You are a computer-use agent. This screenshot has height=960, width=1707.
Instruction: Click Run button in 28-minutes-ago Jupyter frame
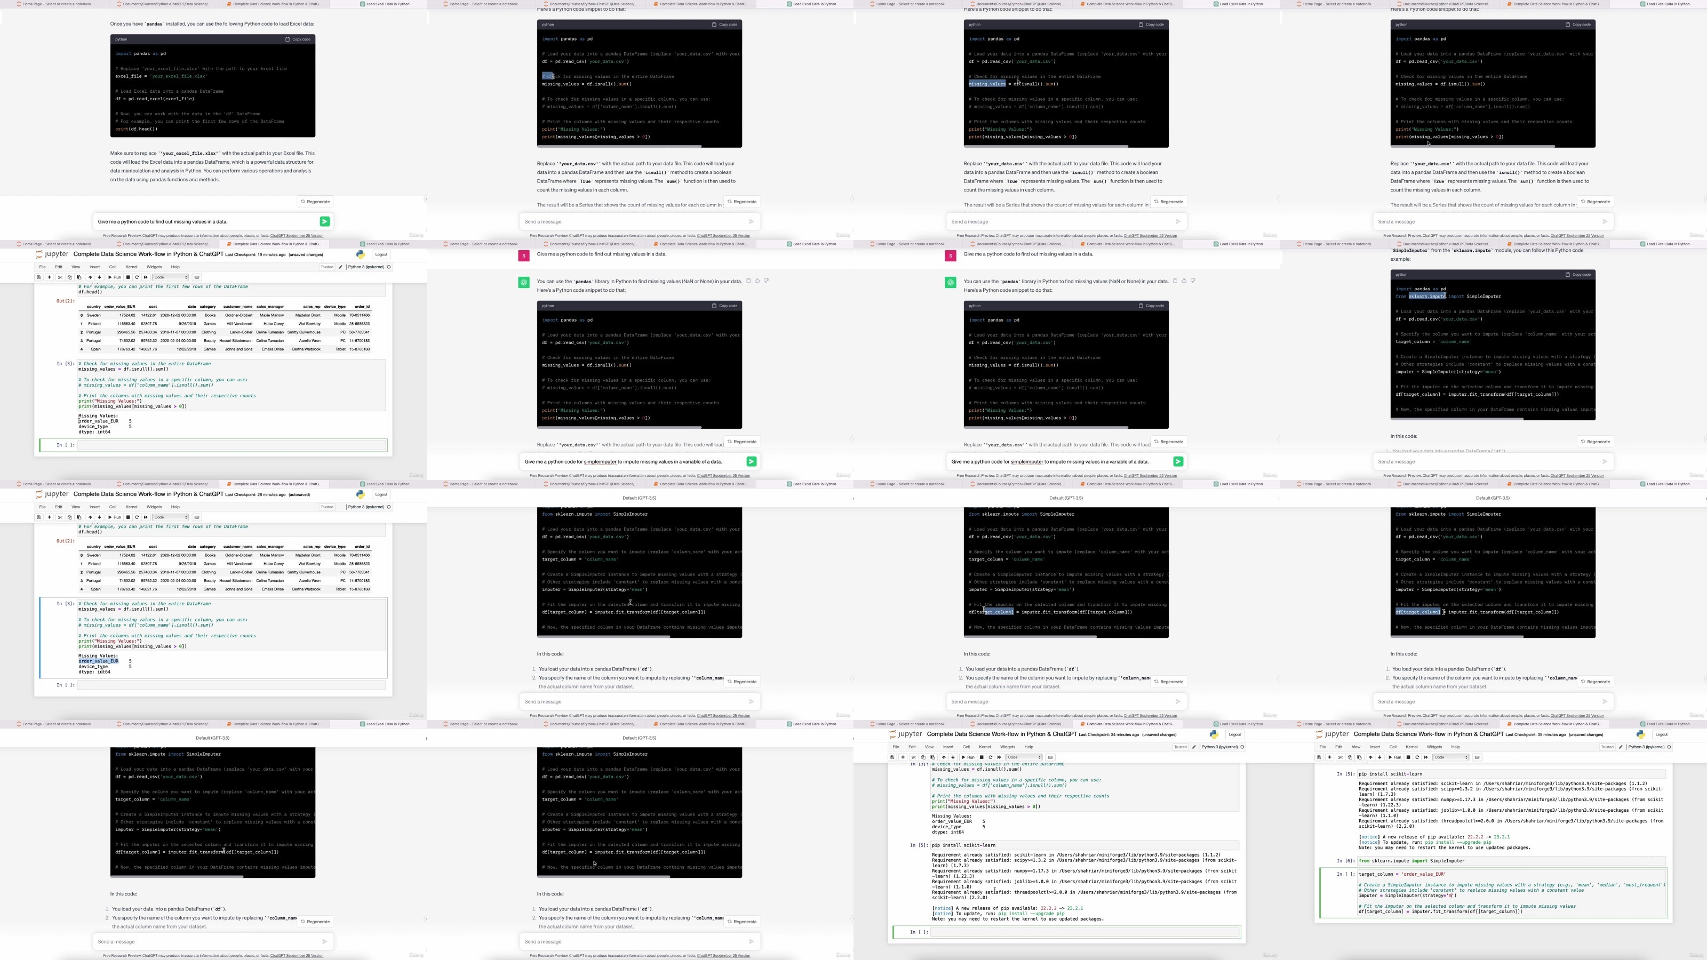115,517
